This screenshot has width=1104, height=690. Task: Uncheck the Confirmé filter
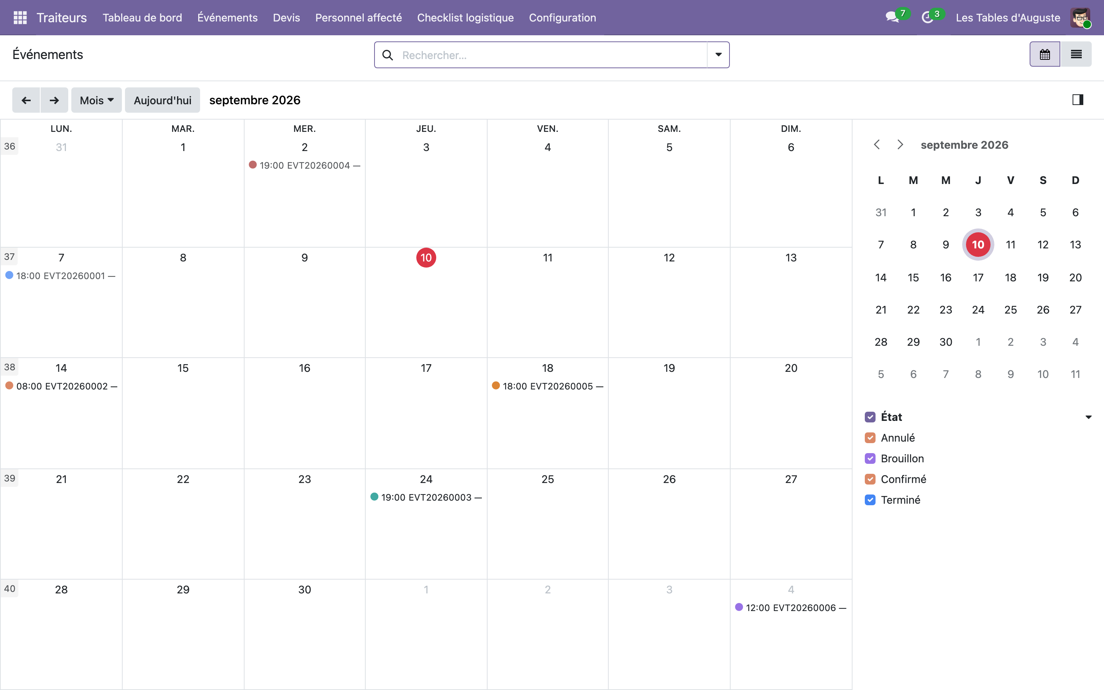870,479
